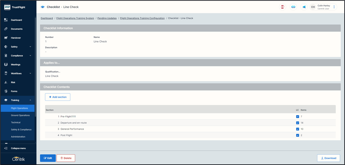Screen dimensions: 345x165
Task: Click the Documents paperclip icon
Action: pyautogui.click(x=6, y=29)
